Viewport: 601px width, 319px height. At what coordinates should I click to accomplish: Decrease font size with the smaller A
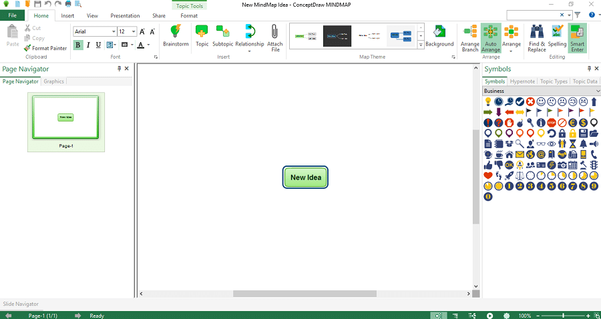click(152, 32)
